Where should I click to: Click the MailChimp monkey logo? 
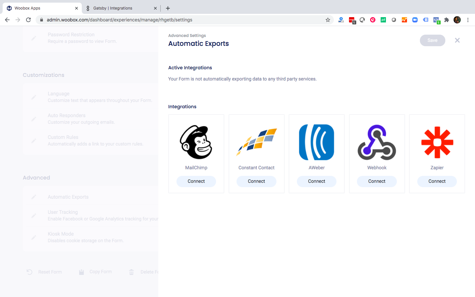(196, 142)
